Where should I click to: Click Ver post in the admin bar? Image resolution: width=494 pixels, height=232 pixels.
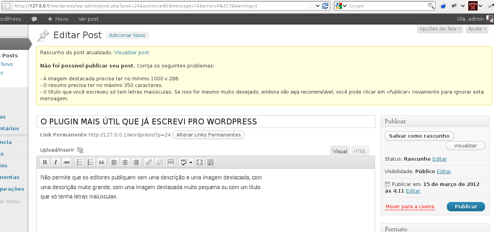[89, 19]
